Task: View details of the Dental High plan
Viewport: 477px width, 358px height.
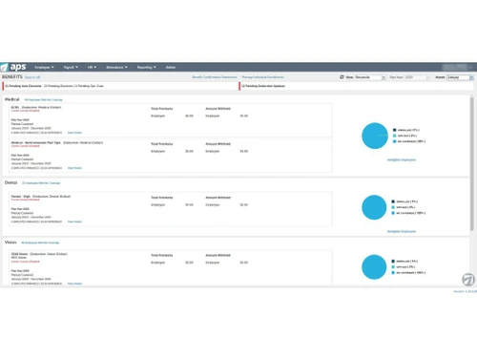Action: point(74,221)
